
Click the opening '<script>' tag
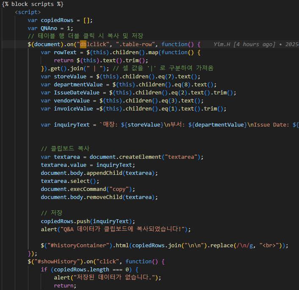coord(28,12)
